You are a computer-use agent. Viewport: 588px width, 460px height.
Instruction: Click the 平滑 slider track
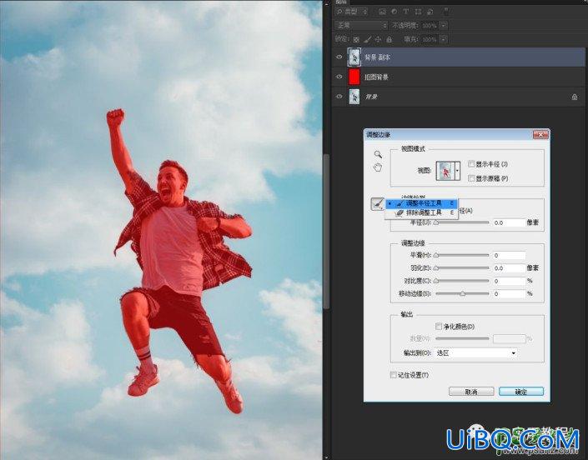click(462, 255)
